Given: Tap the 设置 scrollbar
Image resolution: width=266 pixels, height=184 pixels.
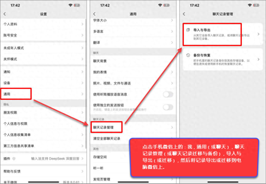Looking at the screenshot, I should click(x=86, y=84).
